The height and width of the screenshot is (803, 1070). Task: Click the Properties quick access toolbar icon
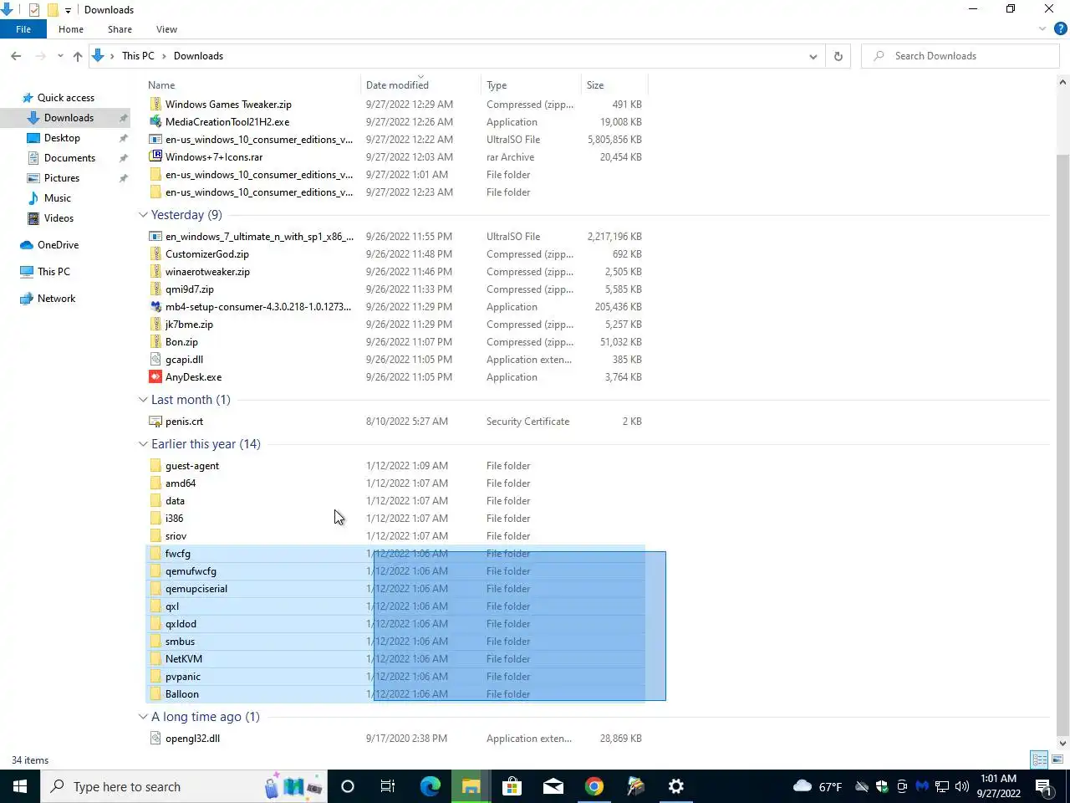[34, 10]
